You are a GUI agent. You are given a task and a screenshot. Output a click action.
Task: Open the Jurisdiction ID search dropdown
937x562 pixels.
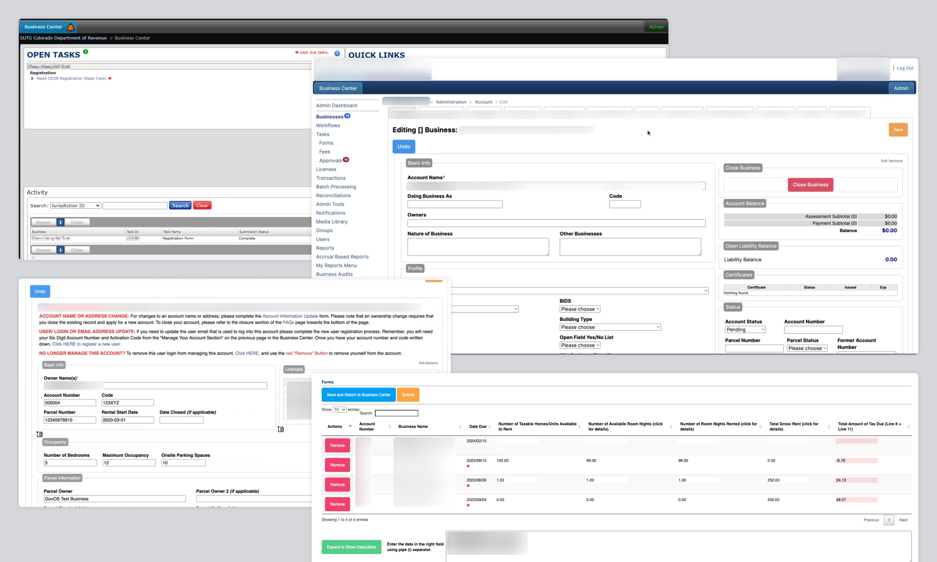(x=76, y=206)
